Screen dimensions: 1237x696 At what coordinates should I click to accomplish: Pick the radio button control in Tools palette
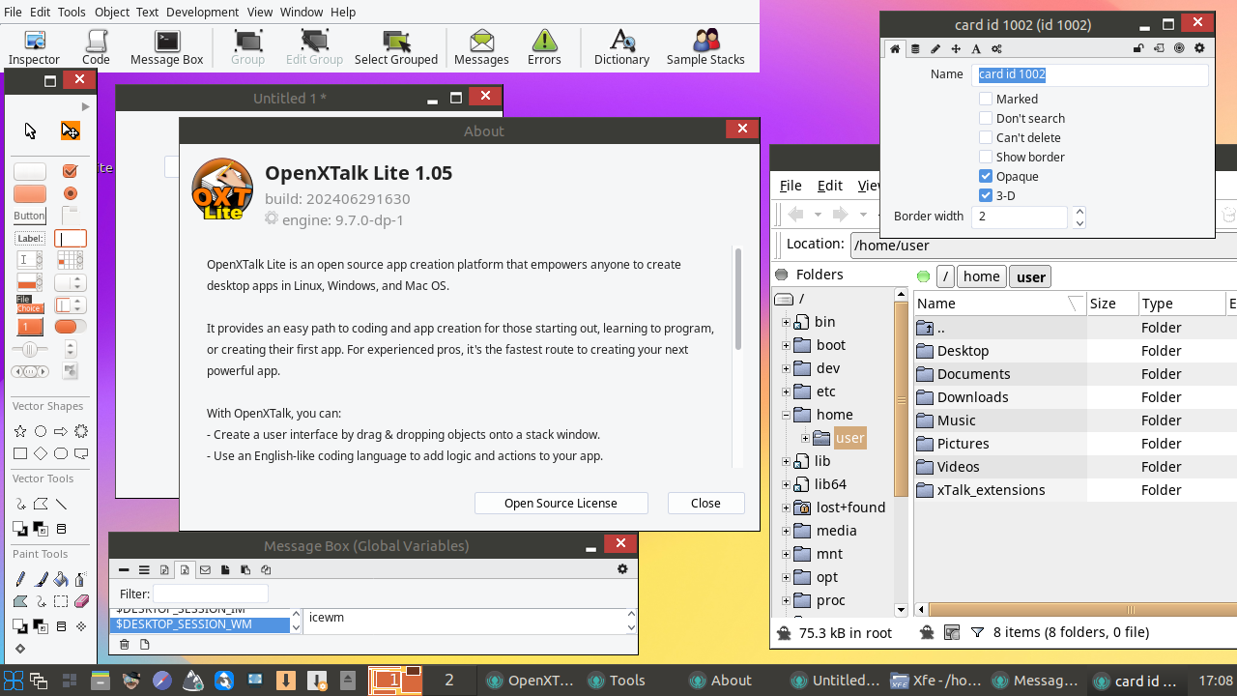70,193
